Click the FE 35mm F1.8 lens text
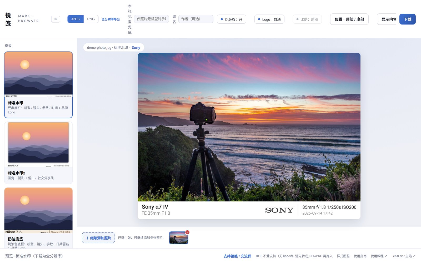 [156, 213]
